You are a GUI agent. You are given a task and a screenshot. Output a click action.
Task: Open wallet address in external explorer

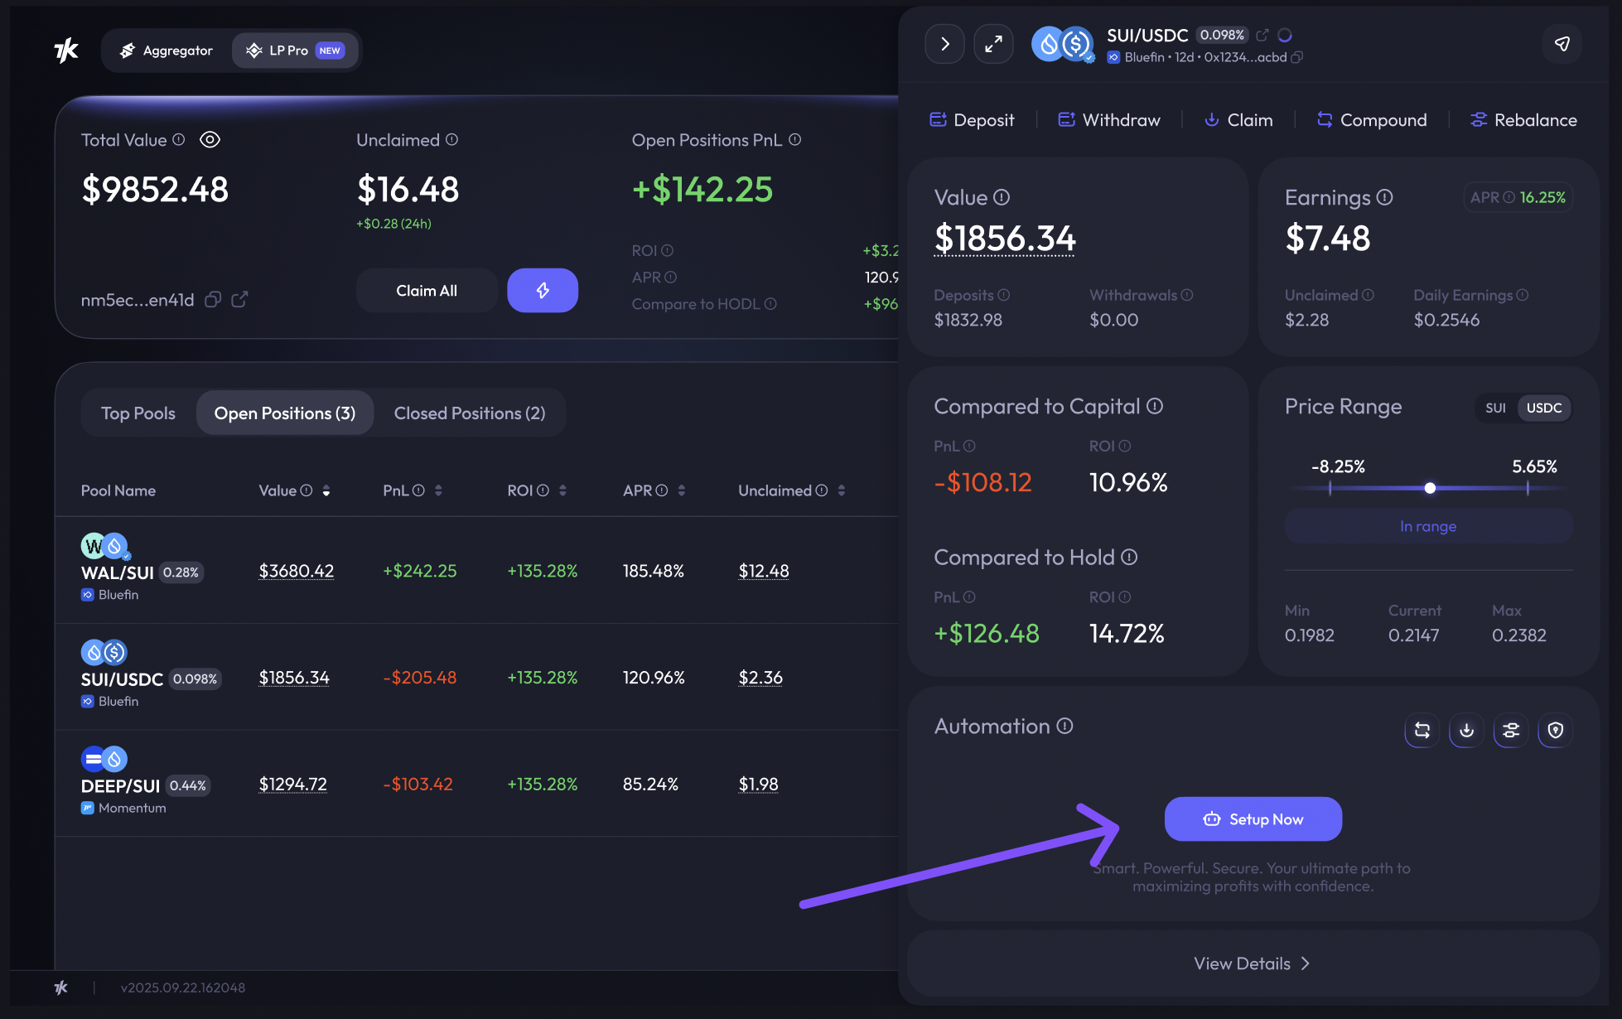[239, 300]
